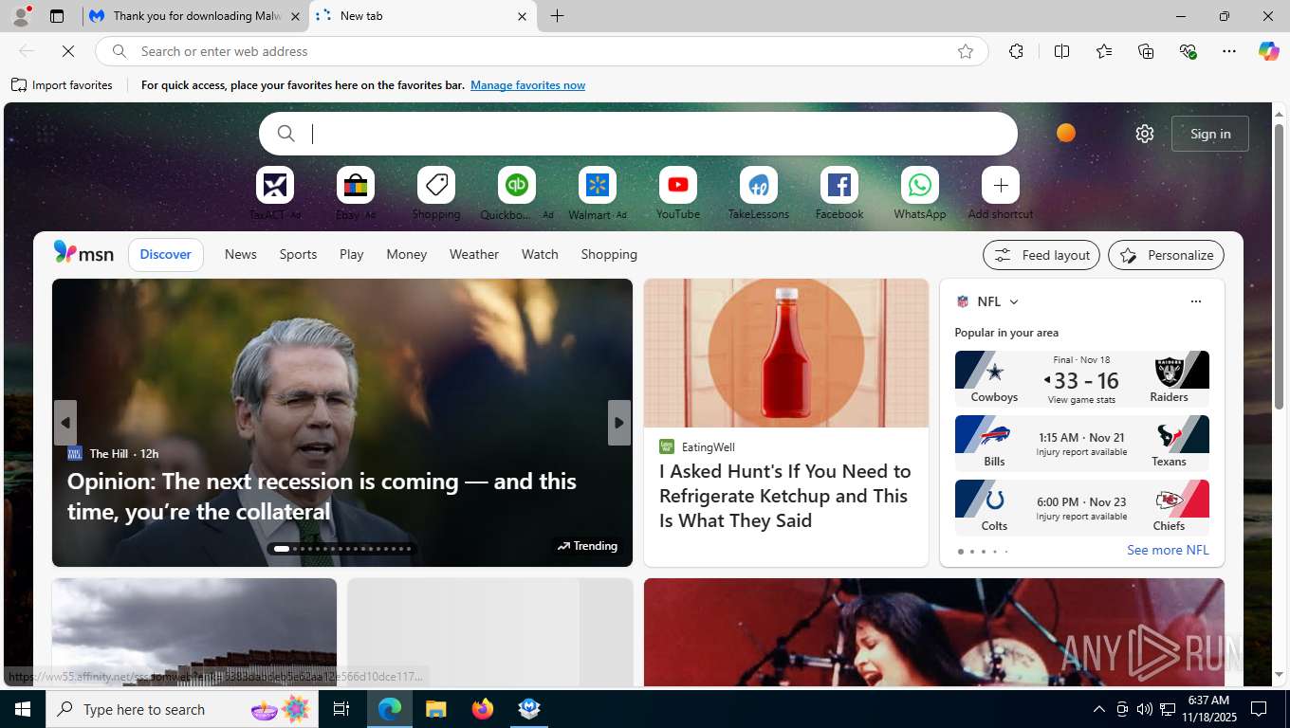1290x728 pixels.
Task: Show hidden system tray icons
Action: pyautogui.click(x=1098, y=709)
